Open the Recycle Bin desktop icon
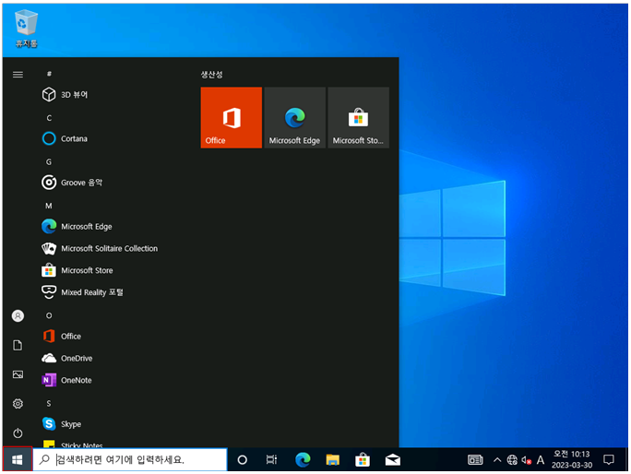 click(x=26, y=29)
